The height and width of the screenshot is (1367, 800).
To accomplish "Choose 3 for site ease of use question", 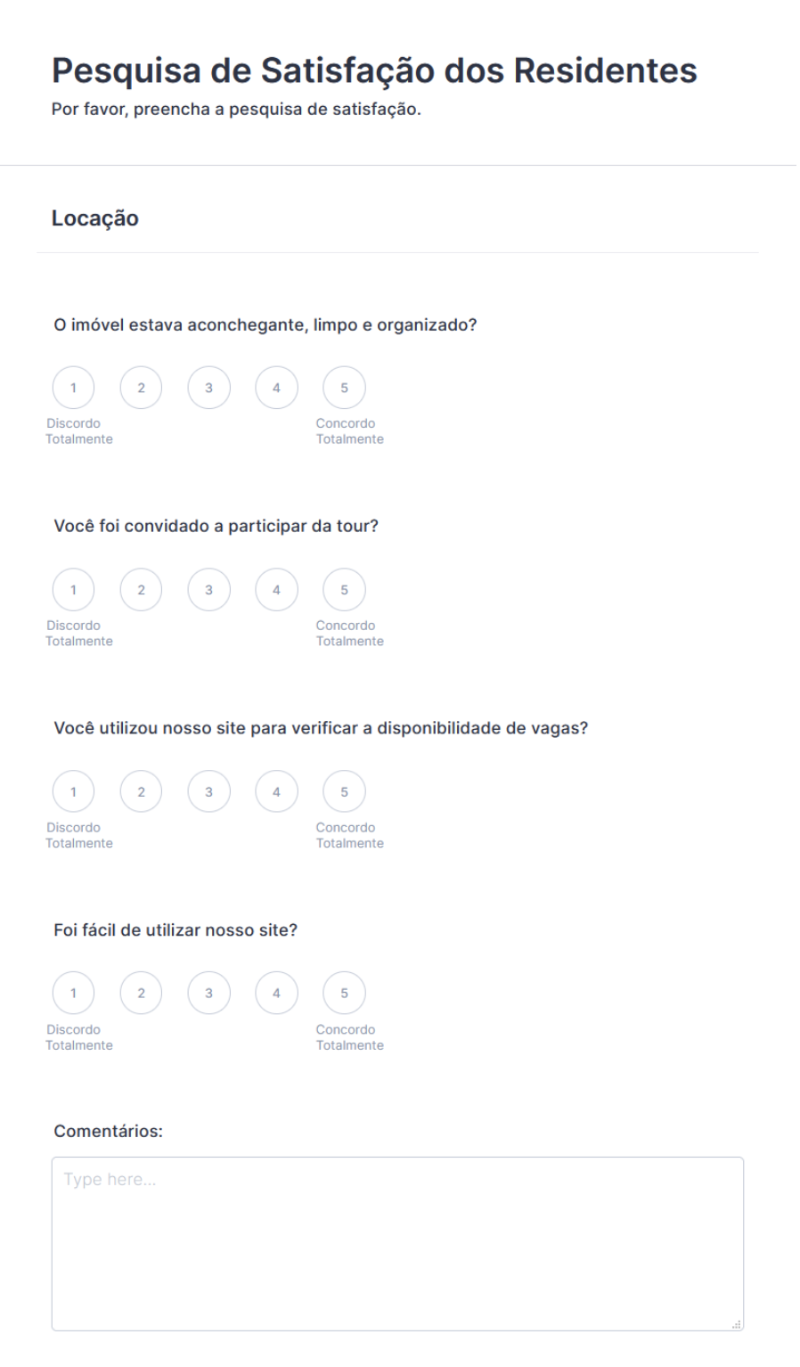I will coord(209,994).
